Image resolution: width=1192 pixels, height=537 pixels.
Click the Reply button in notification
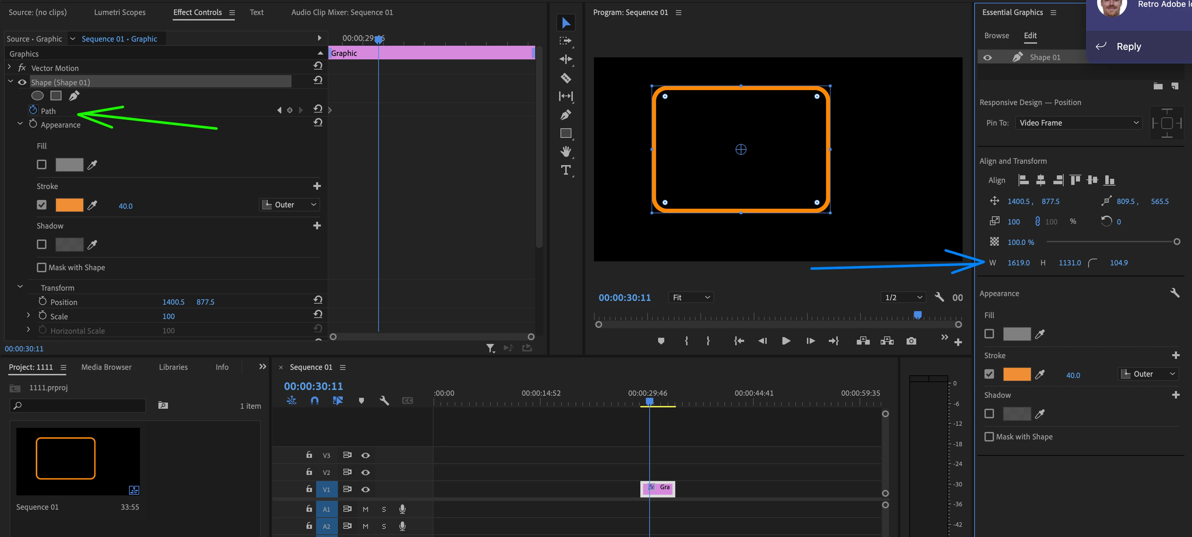tap(1128, 46)
